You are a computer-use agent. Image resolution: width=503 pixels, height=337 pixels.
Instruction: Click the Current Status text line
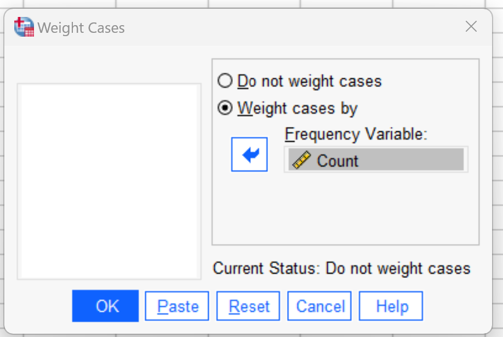click(x=342, y=269)
